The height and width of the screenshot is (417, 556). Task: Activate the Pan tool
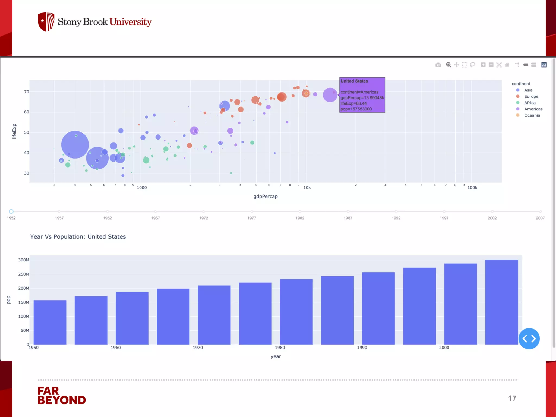457,65
